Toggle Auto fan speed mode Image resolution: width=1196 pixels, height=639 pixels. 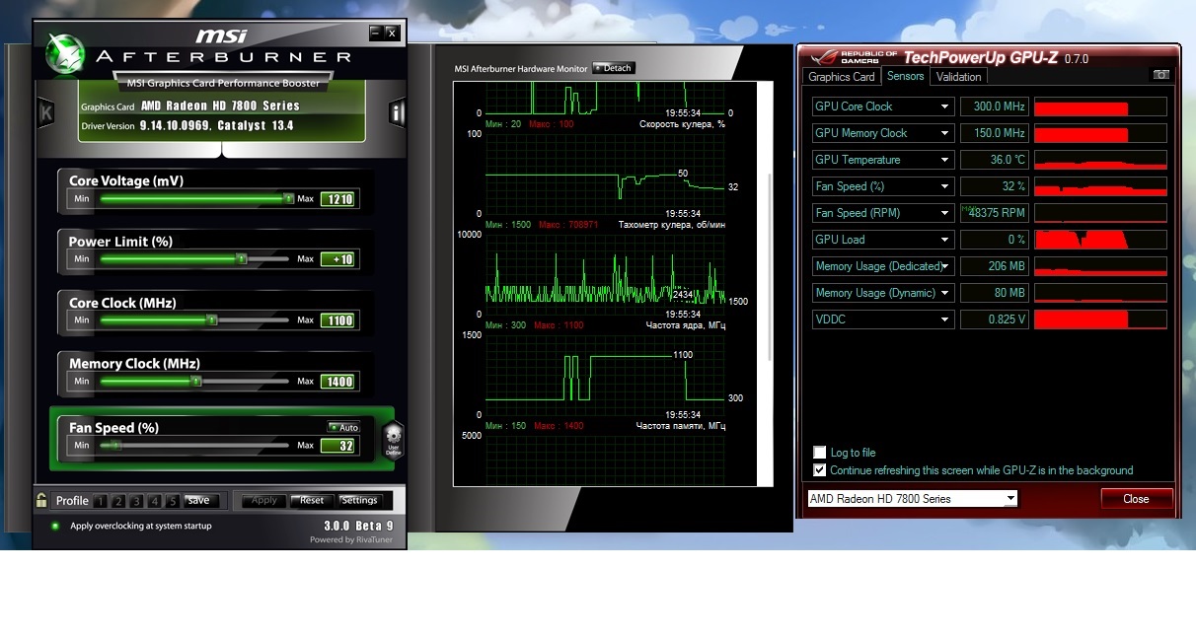[x=343, y=427]
